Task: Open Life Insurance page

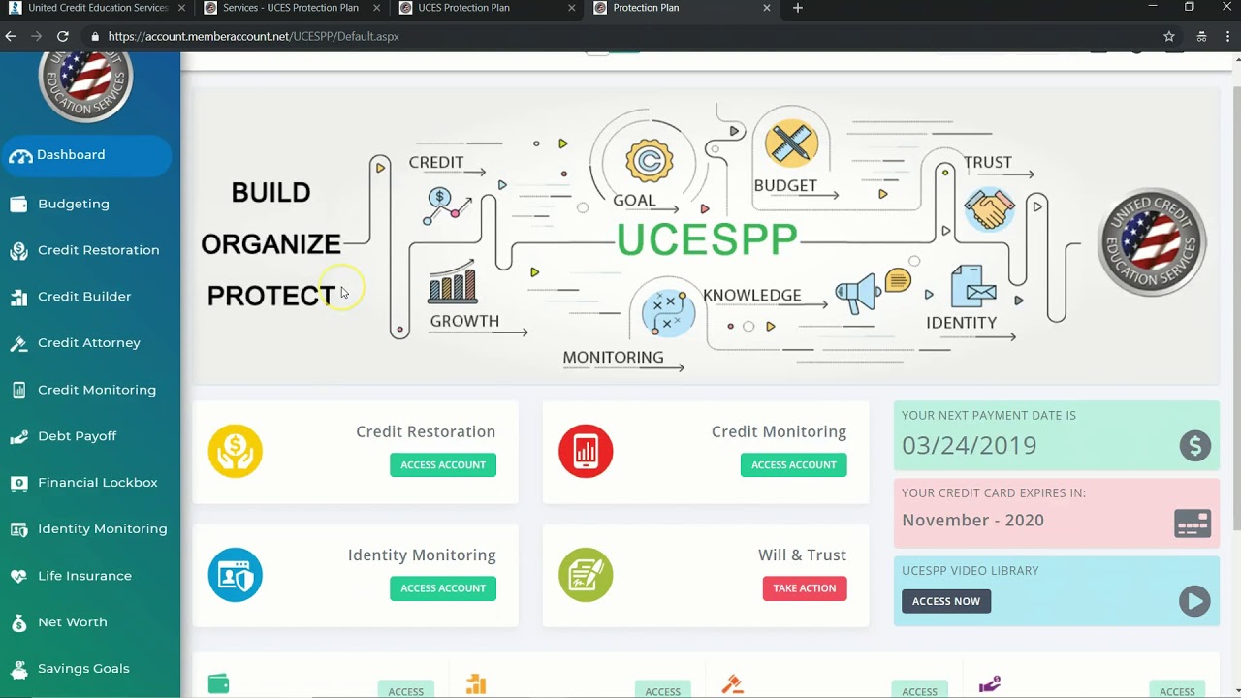Action: pyautogui.click(x=84, y=576)
